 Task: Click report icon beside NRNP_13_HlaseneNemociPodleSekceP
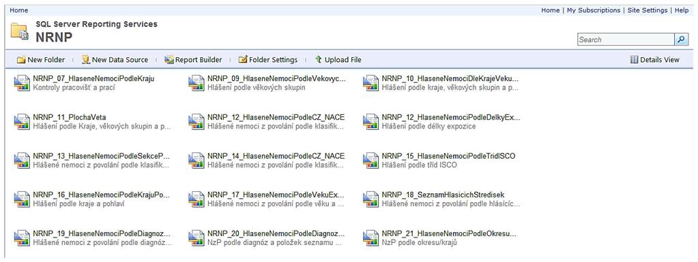(22, 161)
